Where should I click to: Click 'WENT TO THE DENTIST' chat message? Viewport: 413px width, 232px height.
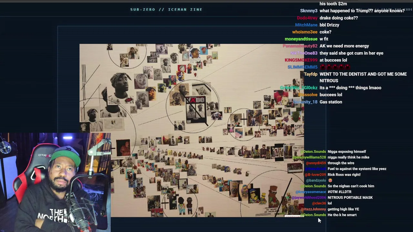pos(363,78)
